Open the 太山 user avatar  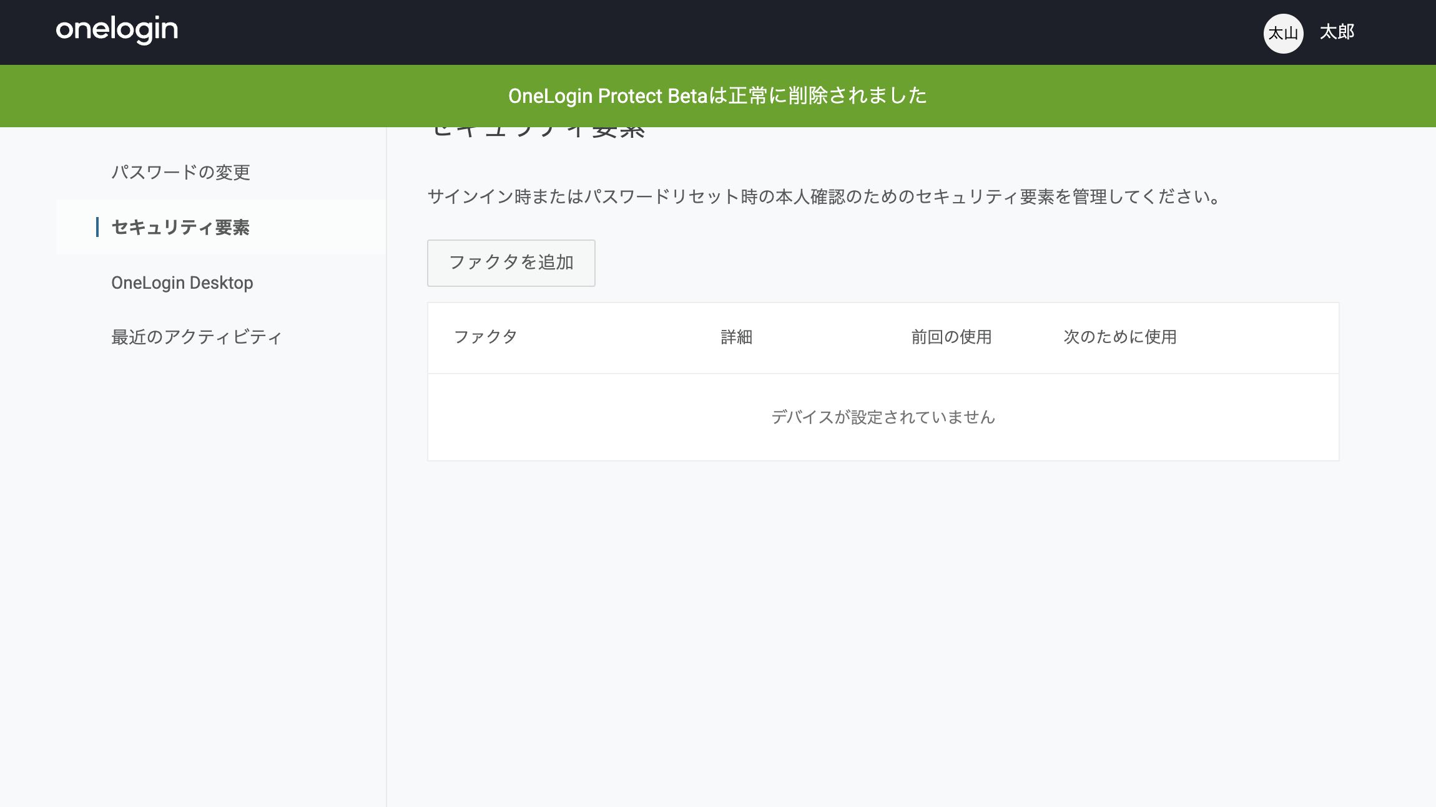1283,33
